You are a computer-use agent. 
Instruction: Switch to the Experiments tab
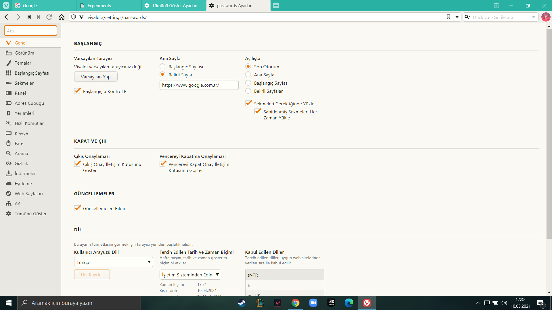(99, 5)
